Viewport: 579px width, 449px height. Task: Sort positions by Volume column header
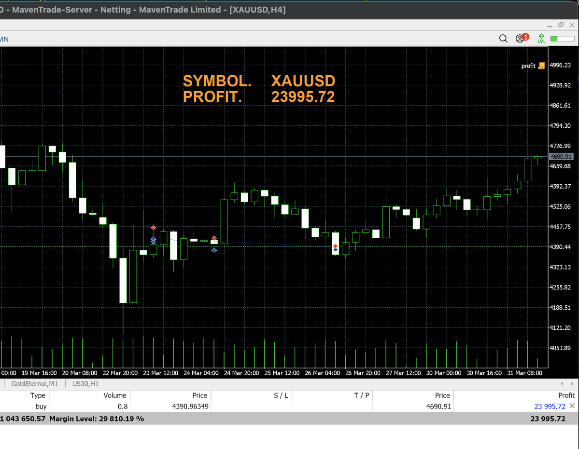click(x=114, y=395)
